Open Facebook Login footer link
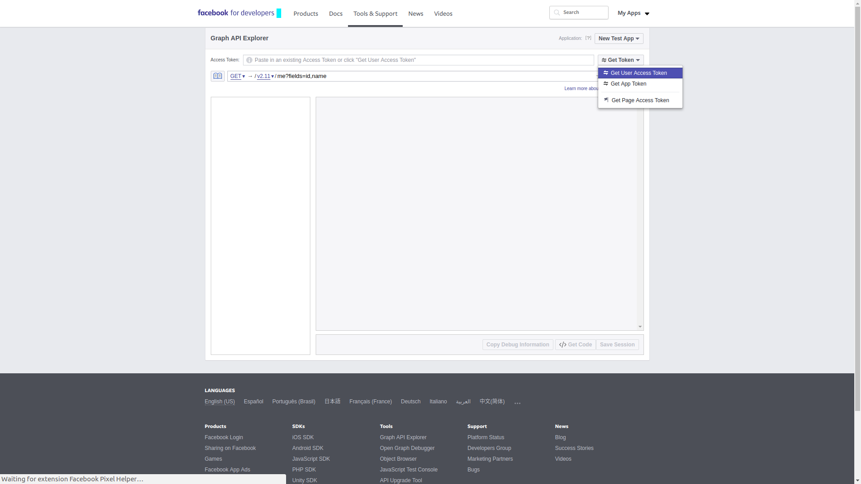The image size is (861, 484). 224,437
